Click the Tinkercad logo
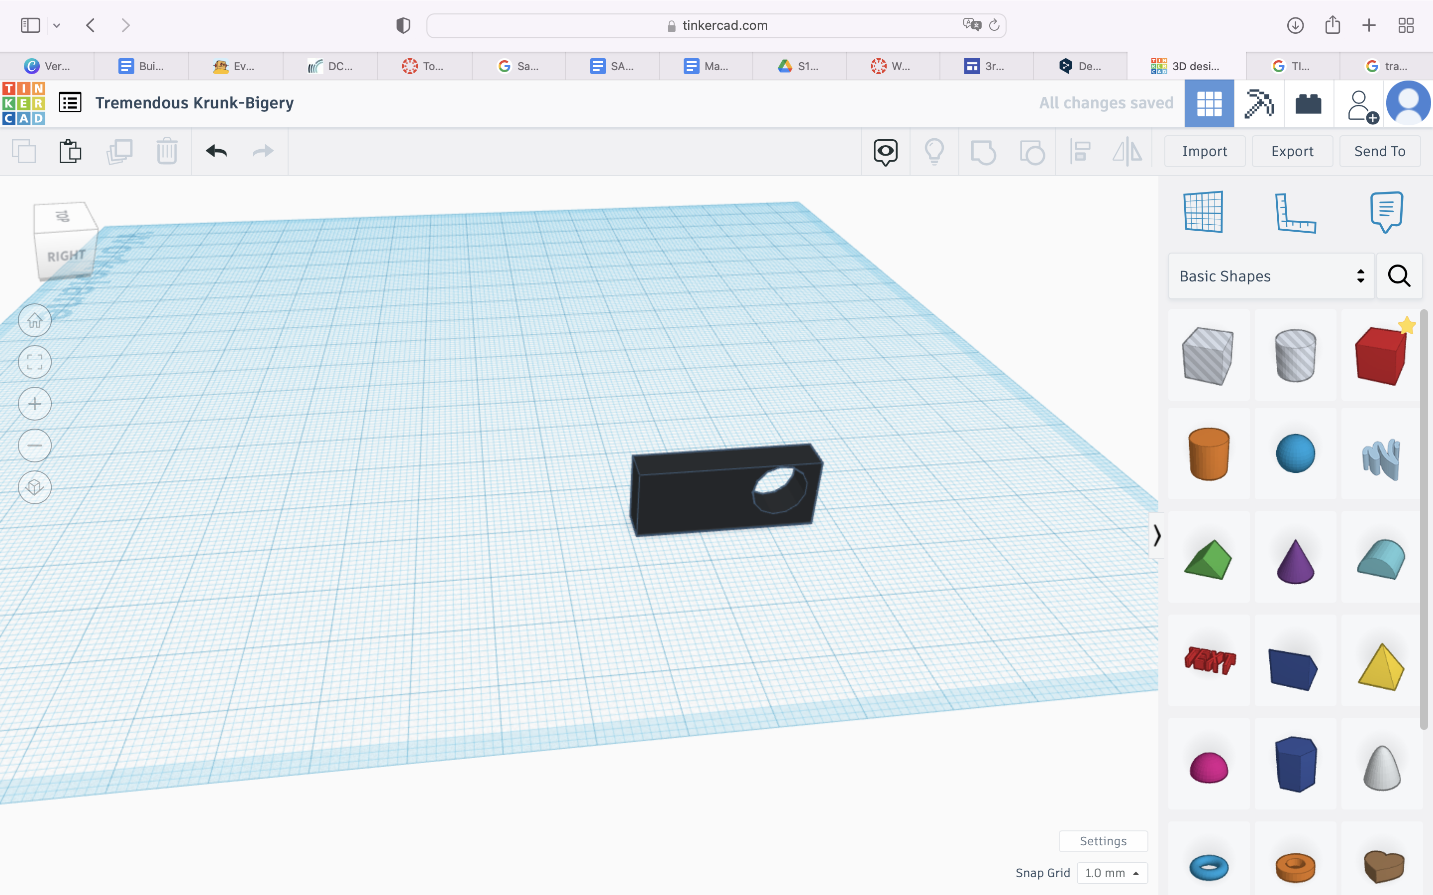Screen dimensions: 1433x895 point(24,103)
